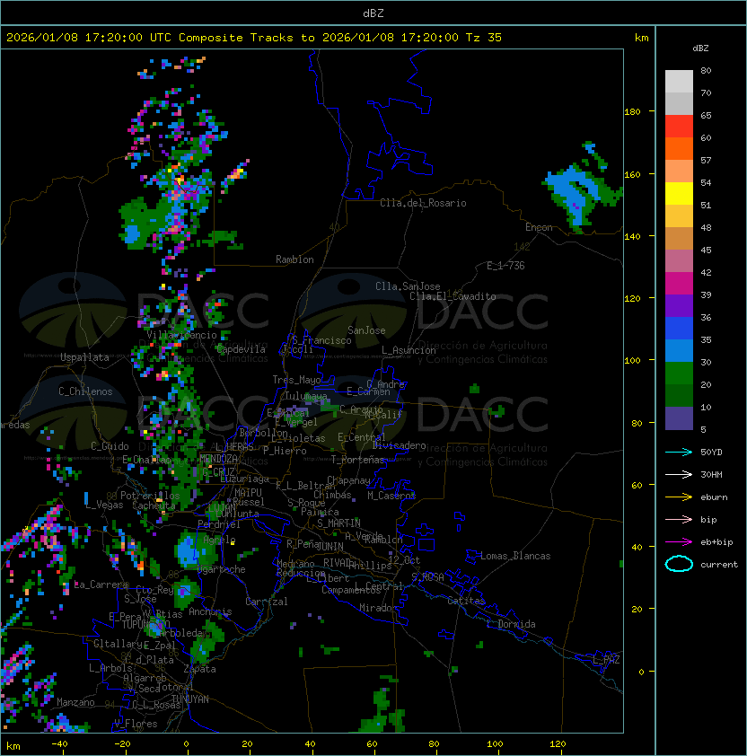The image size is (747, 756).
Task: Click the white 30HM arrow in legend
Action: point(679,474)
